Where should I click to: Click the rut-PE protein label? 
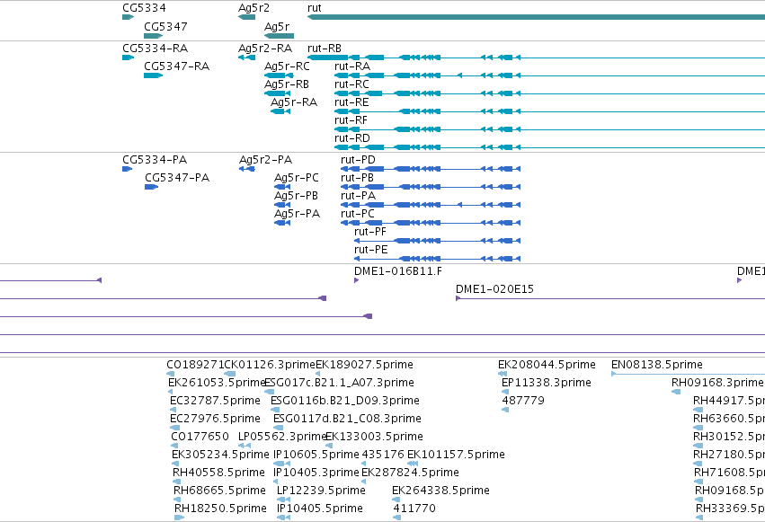(370, 250)
